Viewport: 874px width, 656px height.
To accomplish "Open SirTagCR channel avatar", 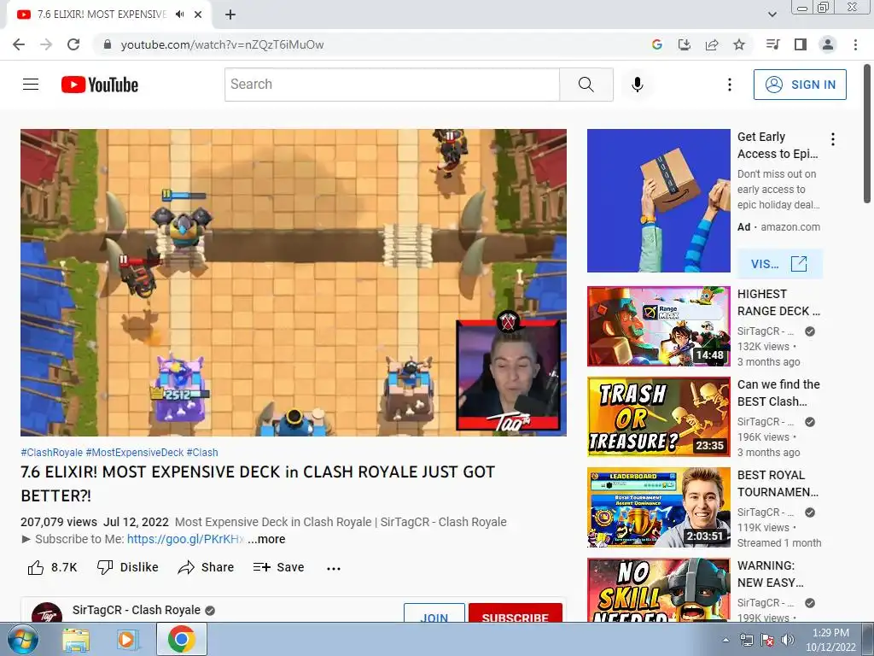I will tap(47, 612).
